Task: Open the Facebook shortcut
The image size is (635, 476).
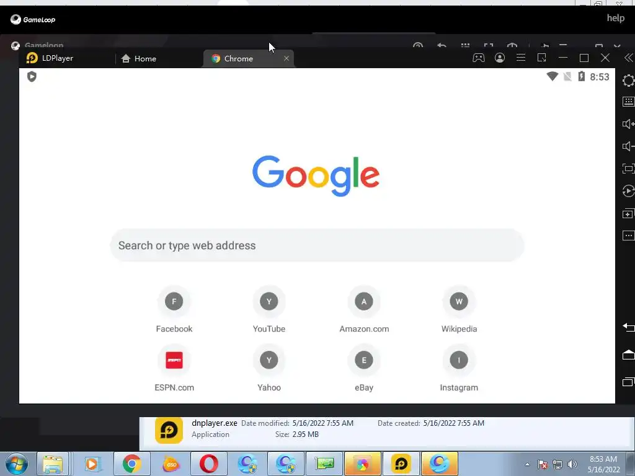Action: point(174,310)
